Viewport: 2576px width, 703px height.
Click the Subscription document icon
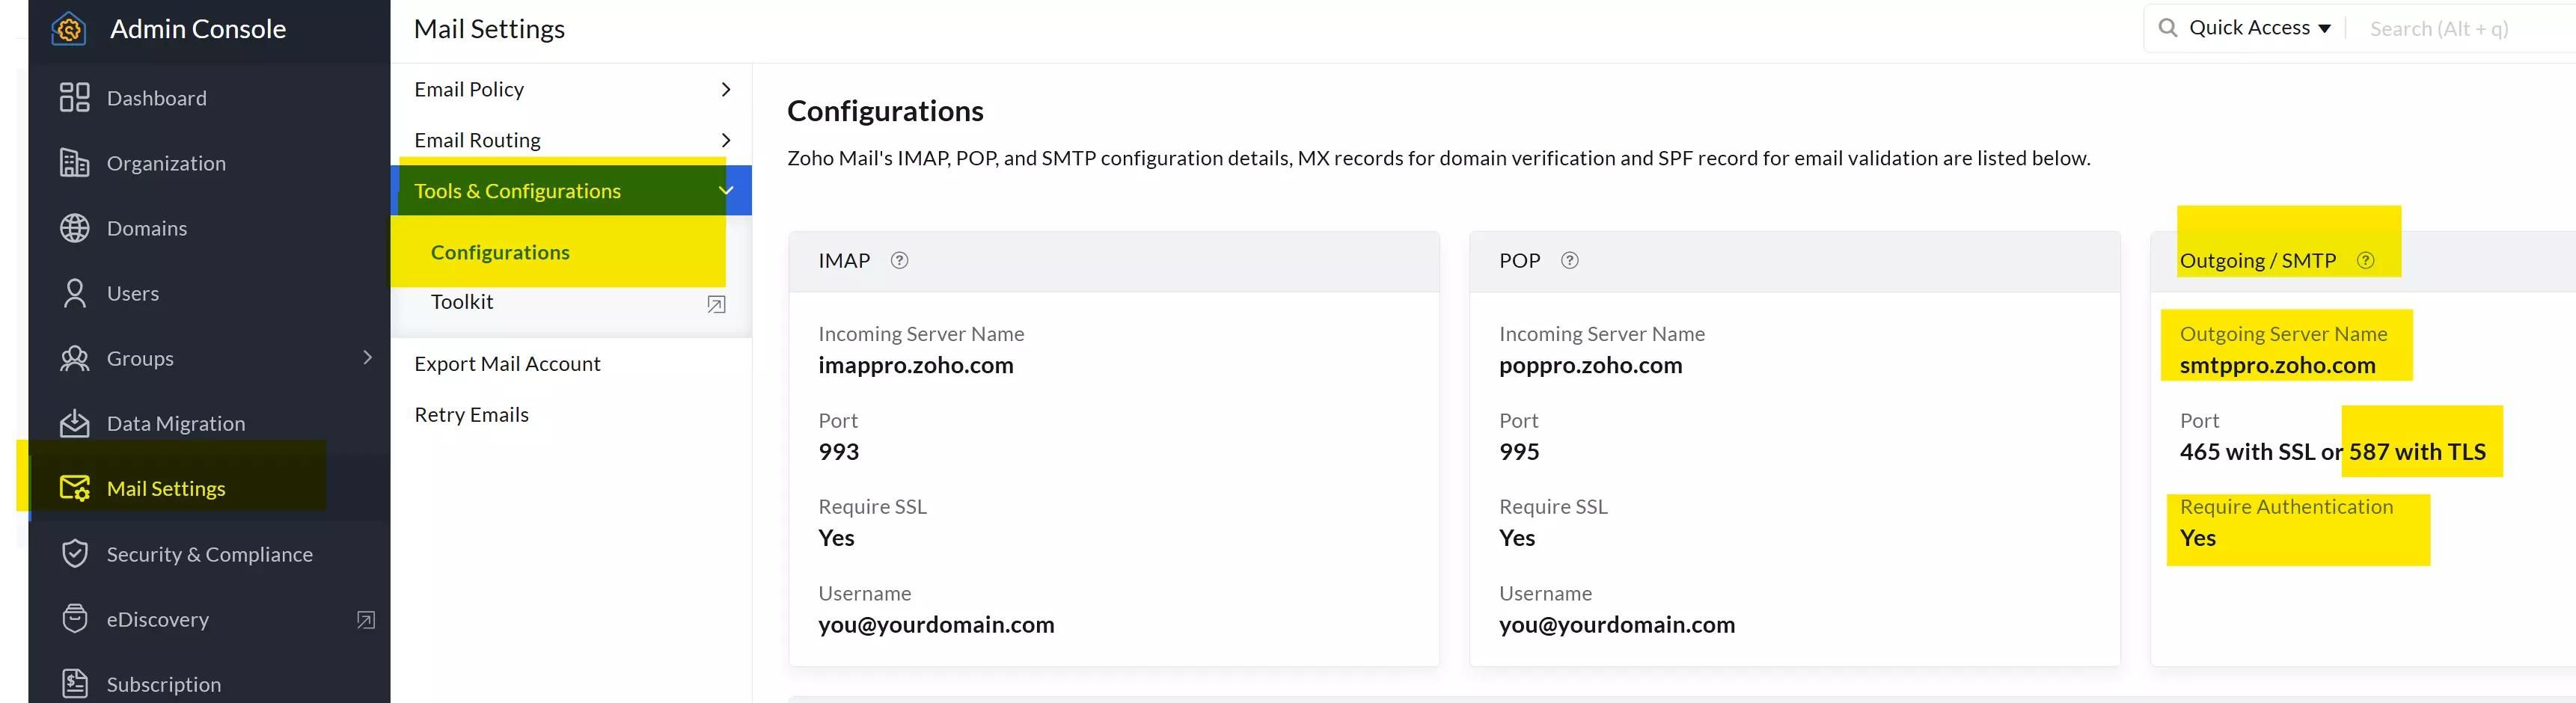coord(74,683)
